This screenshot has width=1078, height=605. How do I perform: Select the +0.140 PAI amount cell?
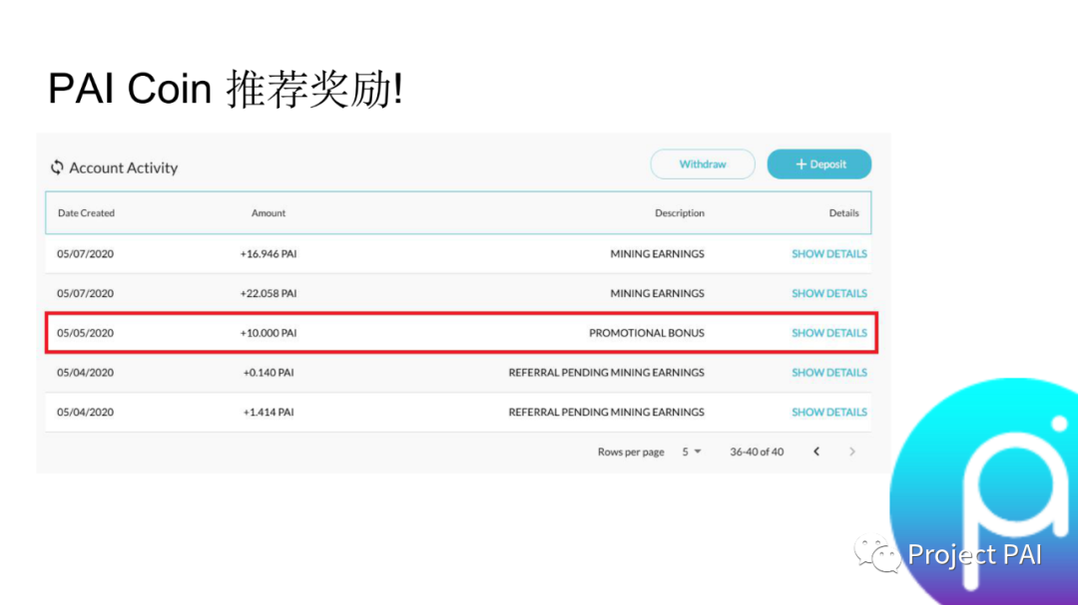(x=269, y=372)
